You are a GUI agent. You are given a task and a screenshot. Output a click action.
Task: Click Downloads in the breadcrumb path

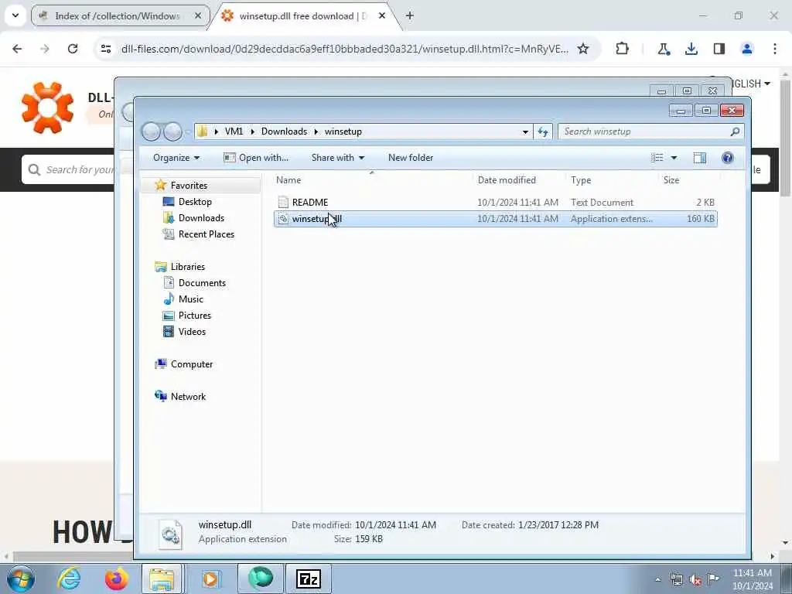(284, 131)
